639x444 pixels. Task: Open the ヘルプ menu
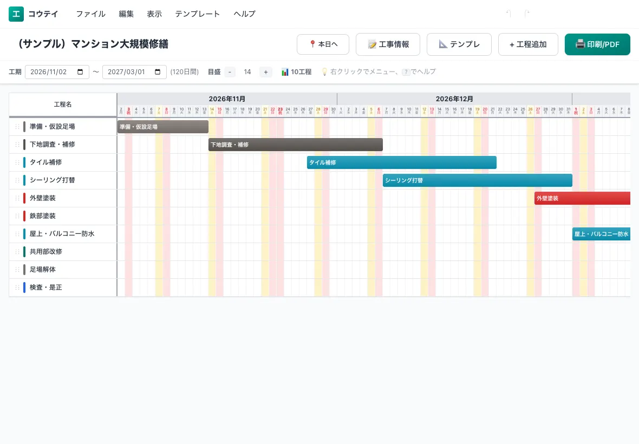pos(245,14)
